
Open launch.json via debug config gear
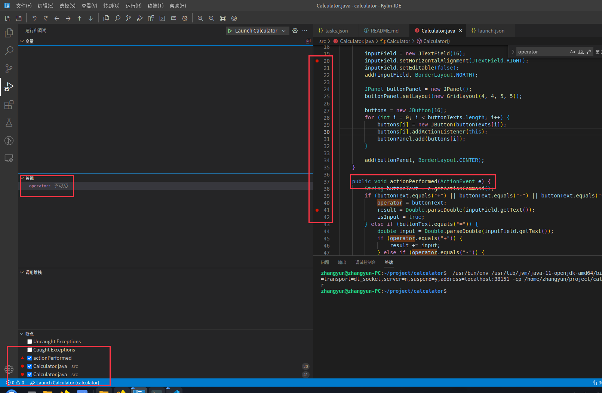pyautogui.click(x=295, y=31)
